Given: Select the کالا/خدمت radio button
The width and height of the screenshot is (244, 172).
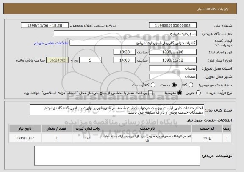Looking at the screenshot, I should pyautogui.click(x=153, y=85).
